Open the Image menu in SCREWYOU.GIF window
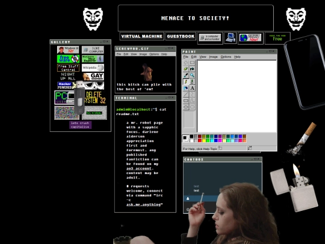Viewport: 325px width, 244px height. [x=143, y=54]
